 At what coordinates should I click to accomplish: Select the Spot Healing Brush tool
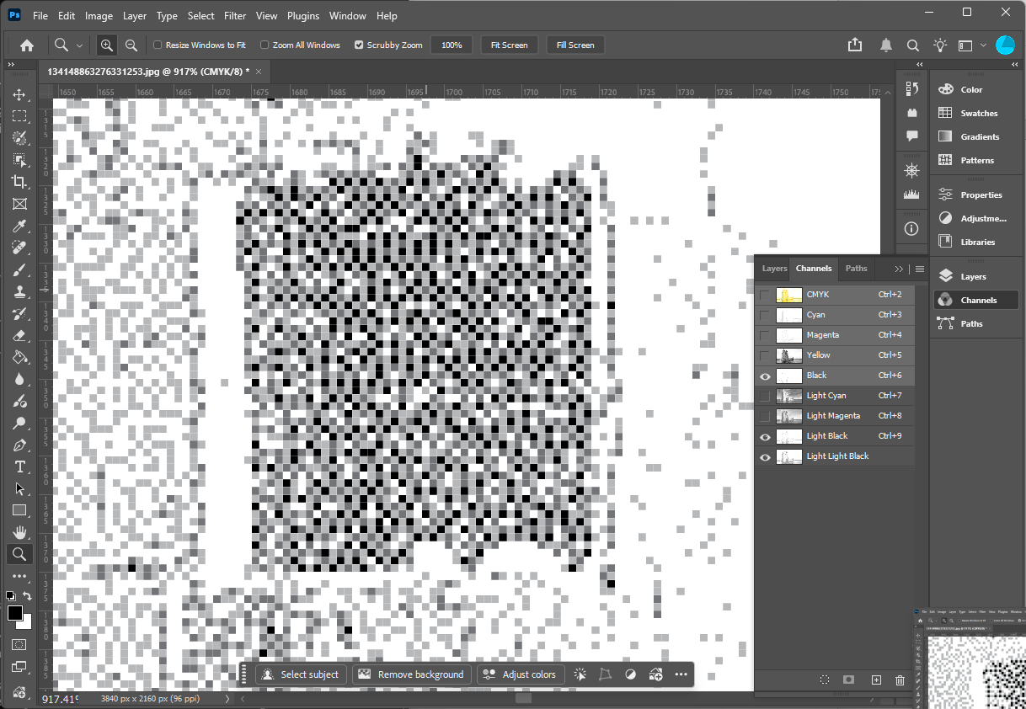click(x=19, y=248)
